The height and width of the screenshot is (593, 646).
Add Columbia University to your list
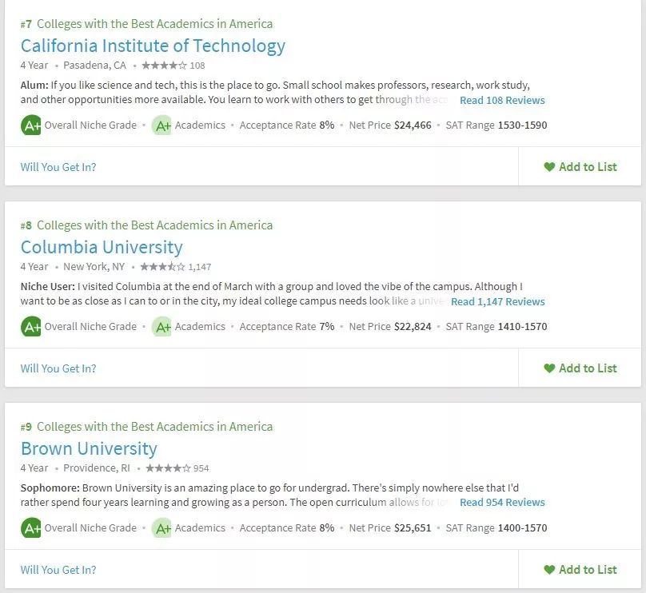tap(580, 368)
